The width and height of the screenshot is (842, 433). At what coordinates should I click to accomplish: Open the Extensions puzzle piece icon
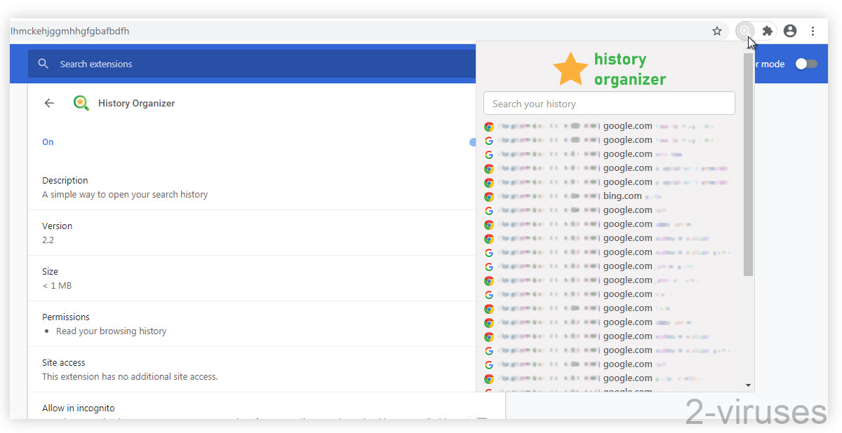[x=767, y=31]
